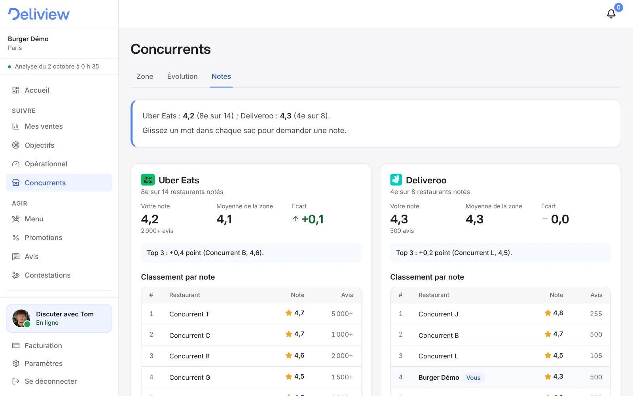This screenshot has width=633, height=396.
Task: Select Concurrent T row in Uber Eats
Action: 251,314
